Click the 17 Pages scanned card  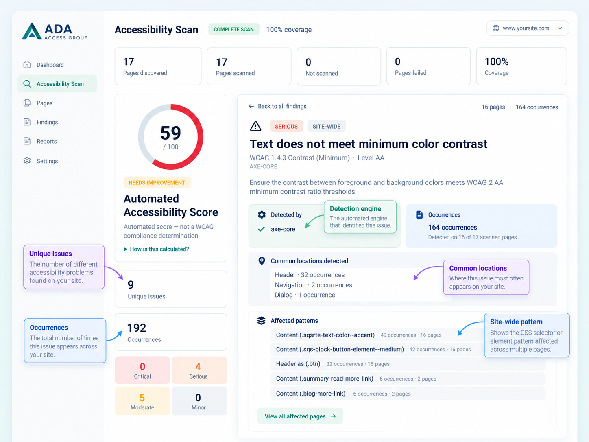(249, 66)
